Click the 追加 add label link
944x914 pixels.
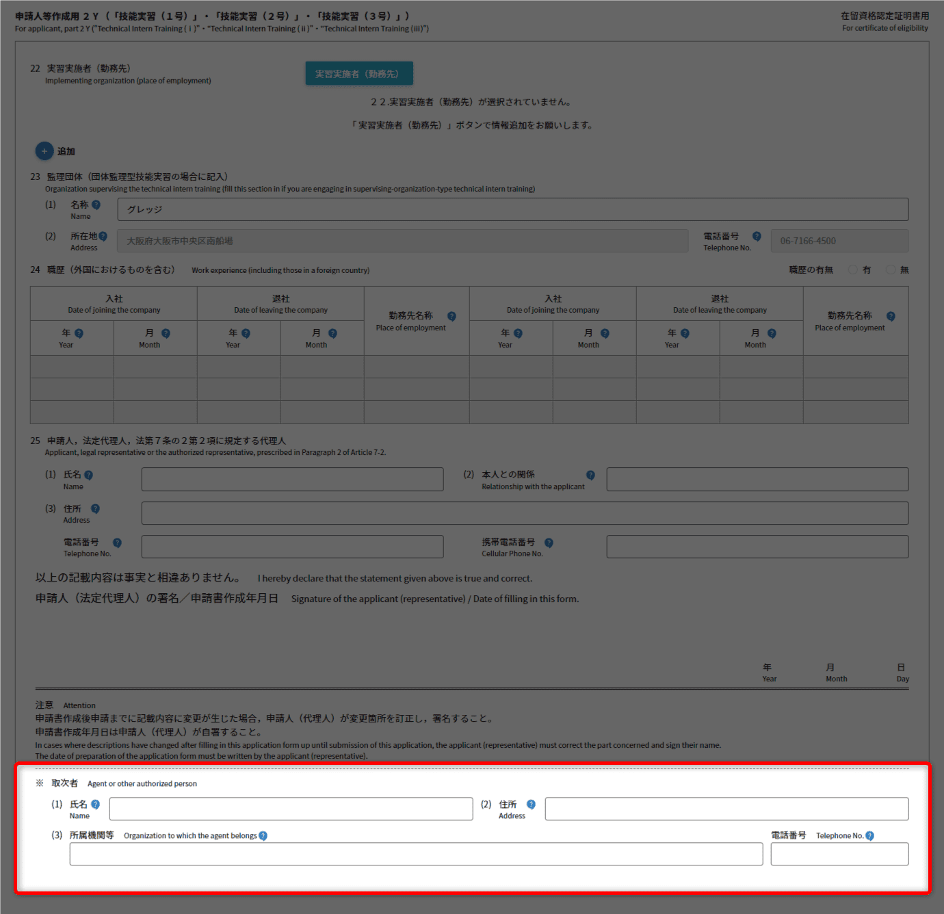[x=66, y=151]
